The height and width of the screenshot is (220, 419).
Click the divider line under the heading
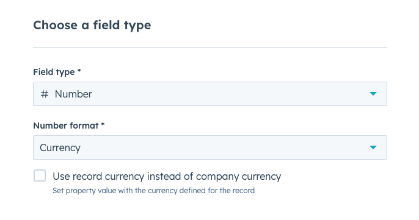click(x=210, y=47)
